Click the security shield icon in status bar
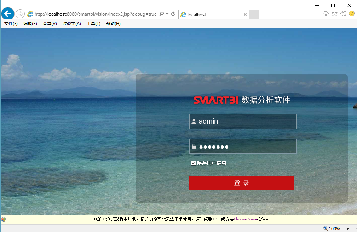 point(4,220)
